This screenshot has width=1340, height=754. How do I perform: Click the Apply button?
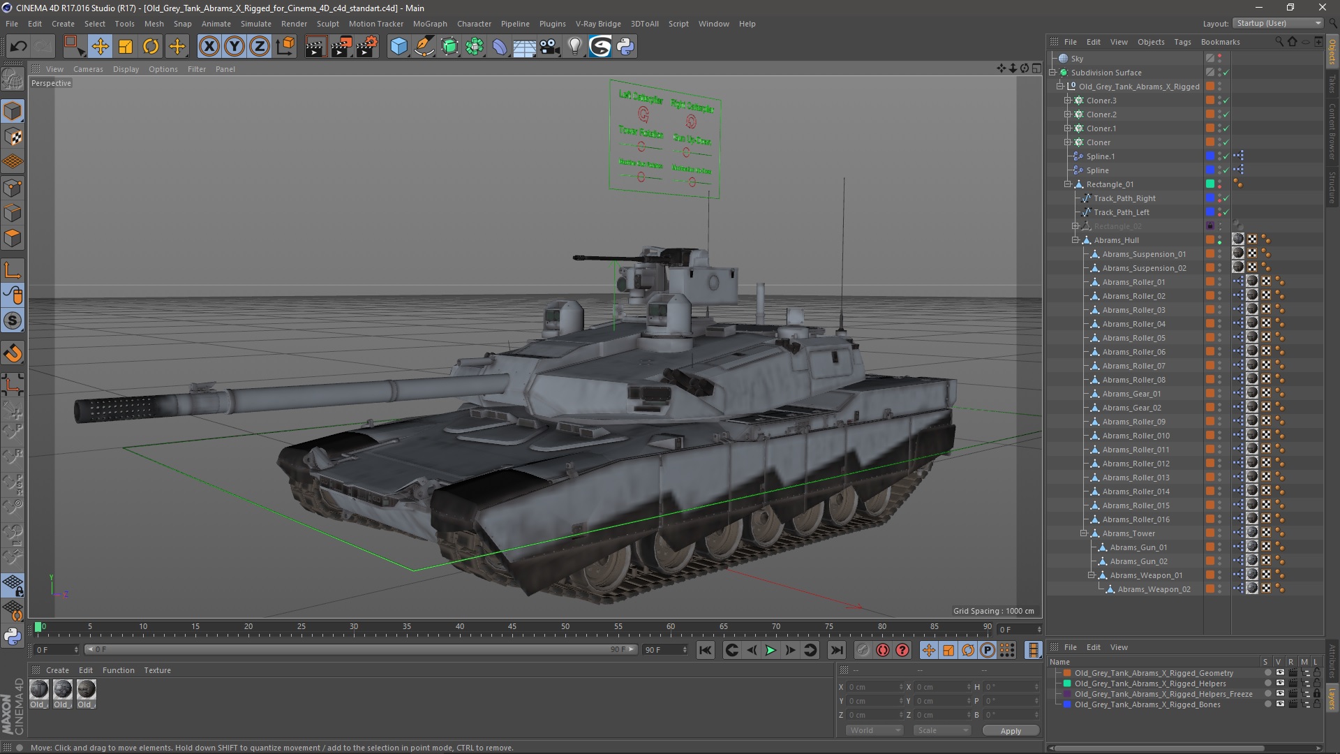[x=1011, y=731]
